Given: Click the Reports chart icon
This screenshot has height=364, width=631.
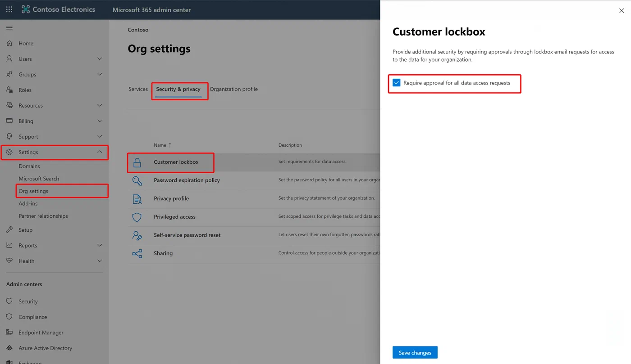Looking at the screenshot, I should [x=9, y=246].
